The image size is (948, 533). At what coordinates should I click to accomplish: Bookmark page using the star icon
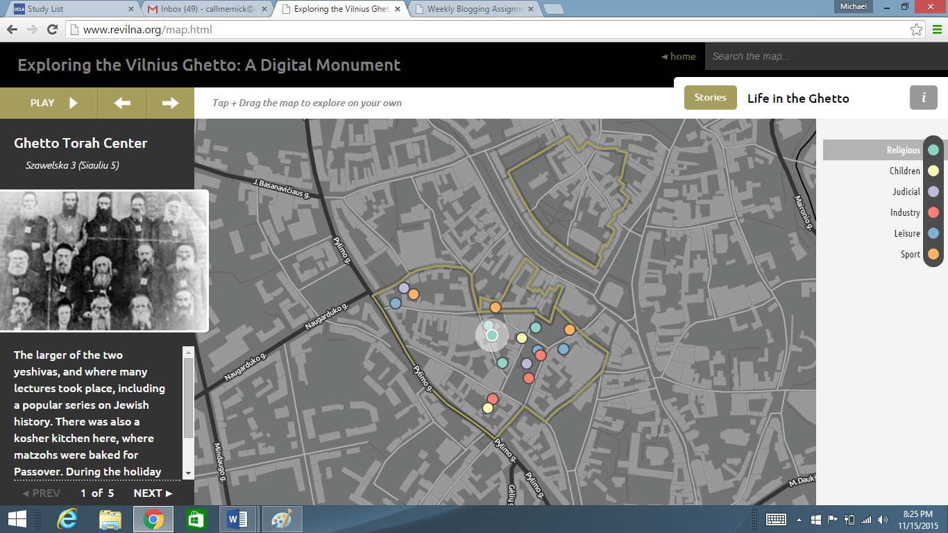tap(916, 30)
